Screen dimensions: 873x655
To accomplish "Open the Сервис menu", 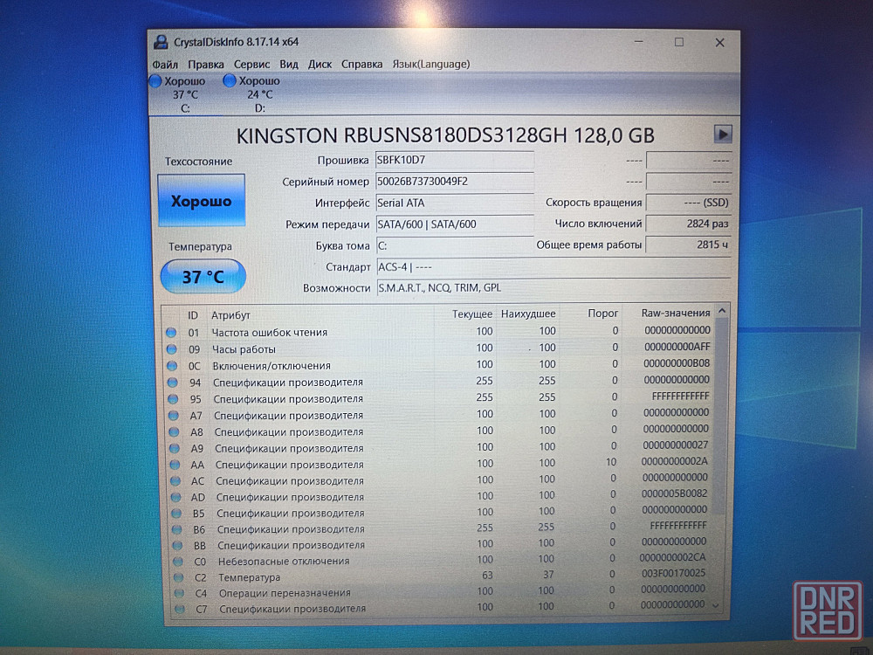I will point(251,65).
